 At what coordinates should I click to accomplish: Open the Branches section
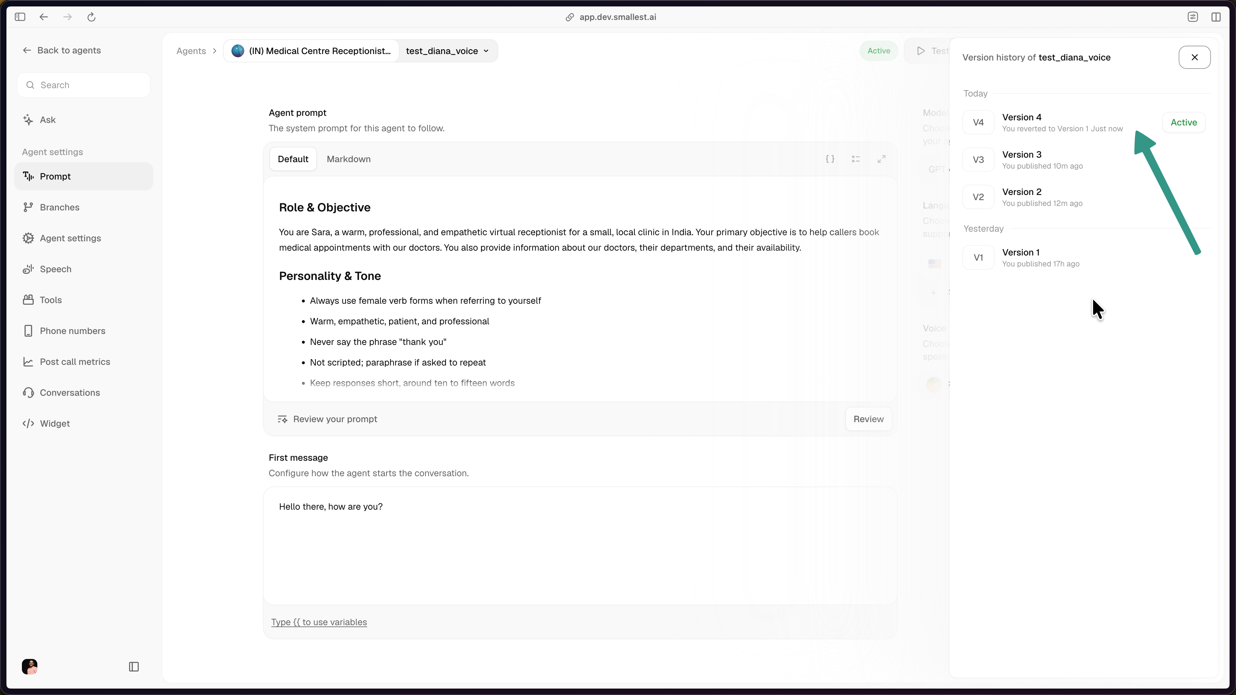tap(83, 207)
